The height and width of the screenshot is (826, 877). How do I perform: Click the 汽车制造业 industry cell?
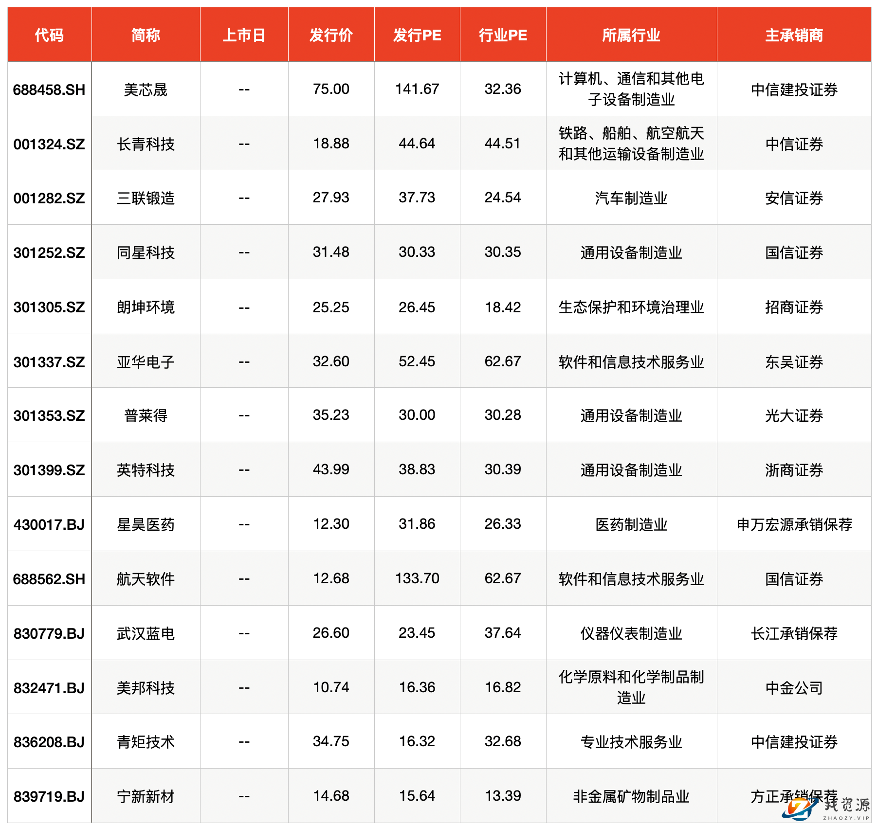(x=631, y=198)
